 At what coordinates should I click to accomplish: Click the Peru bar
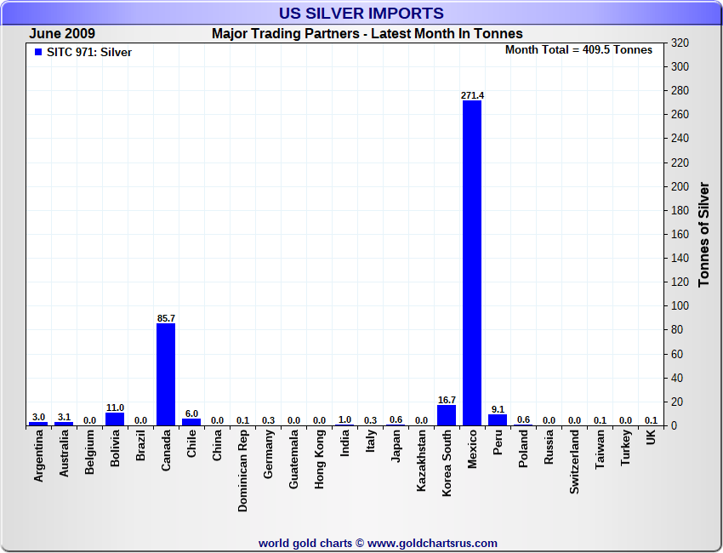pos(498,419)
